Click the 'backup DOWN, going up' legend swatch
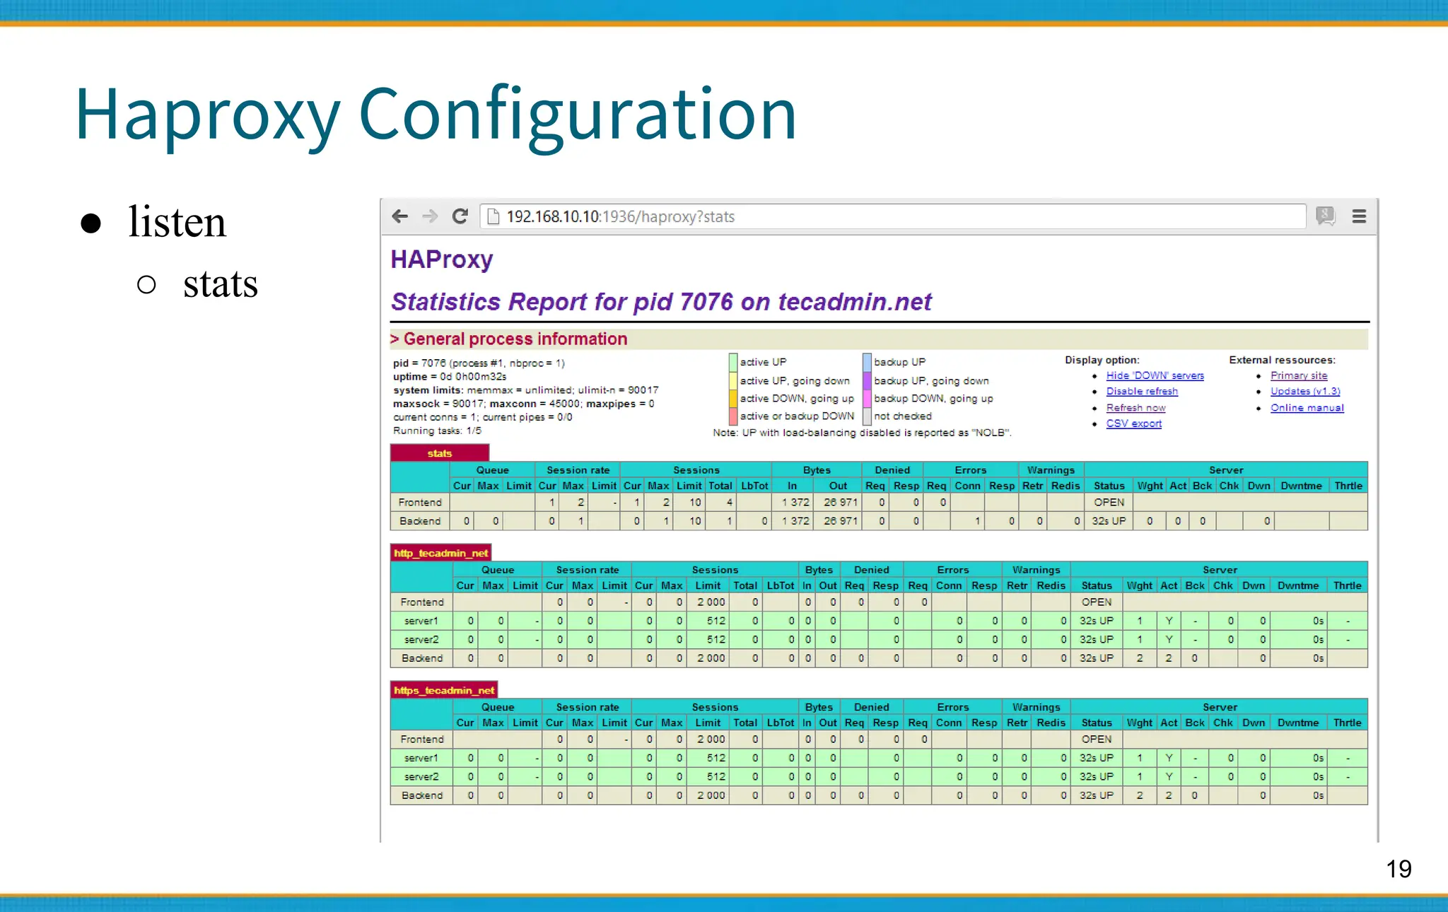Viewport: 1448px width, 912px height. 867,398
